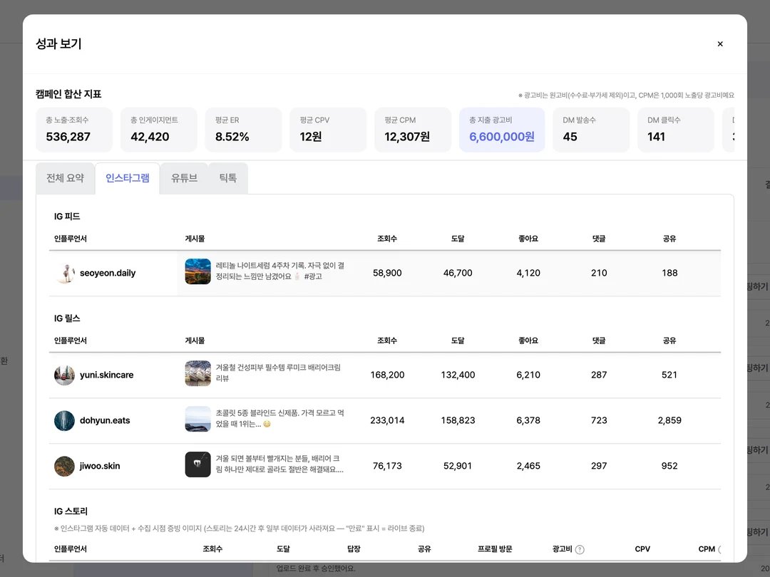Image resolution: width=770 pixels, height=577 pixels.
Task: Open yuni.skincare's profile avatar
Action: click(64, 375)
